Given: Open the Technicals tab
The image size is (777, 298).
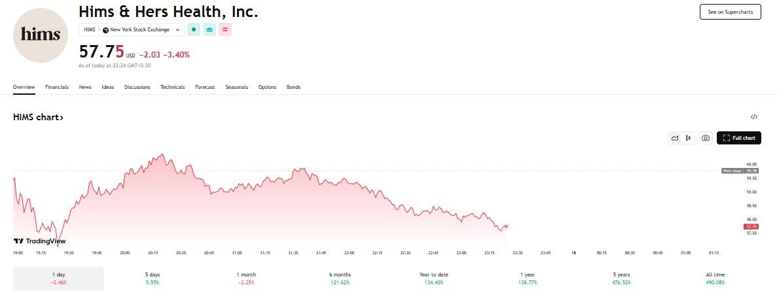Looking at the screenshot, I should (x=172, y=87).
